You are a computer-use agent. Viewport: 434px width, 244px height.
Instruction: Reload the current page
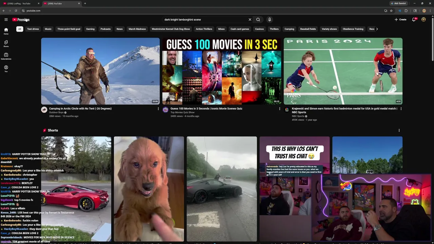point(16,11)
